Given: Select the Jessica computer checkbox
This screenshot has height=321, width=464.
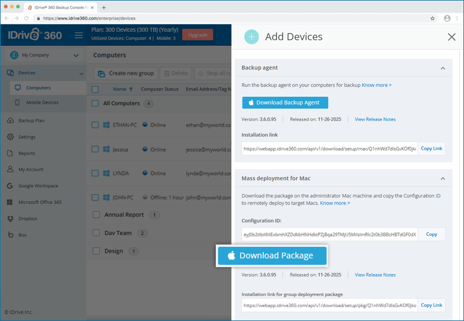Looking at the screenshot, I should click(x=96, y=149).
